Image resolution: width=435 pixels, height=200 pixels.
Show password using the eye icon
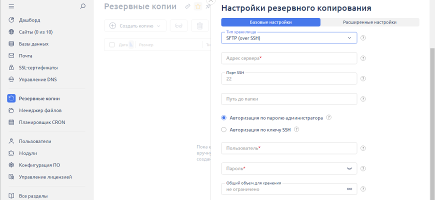349,168
